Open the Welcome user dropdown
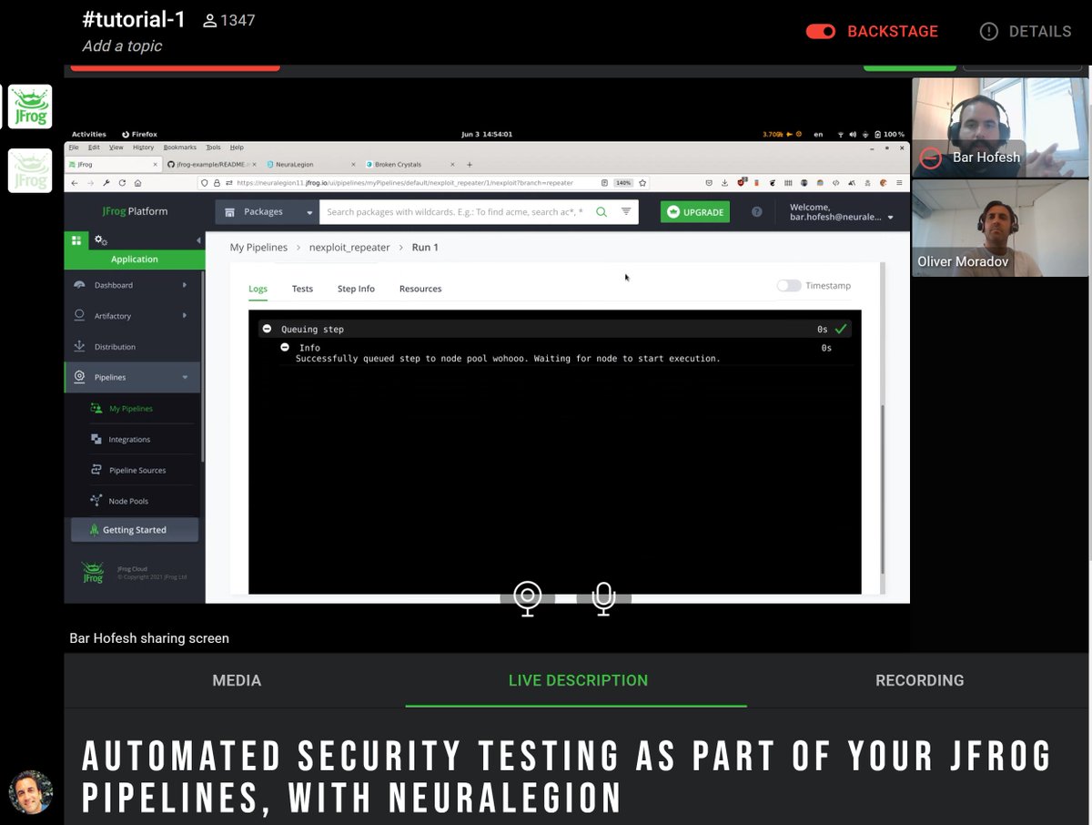1092x825 pixels. 841,212
